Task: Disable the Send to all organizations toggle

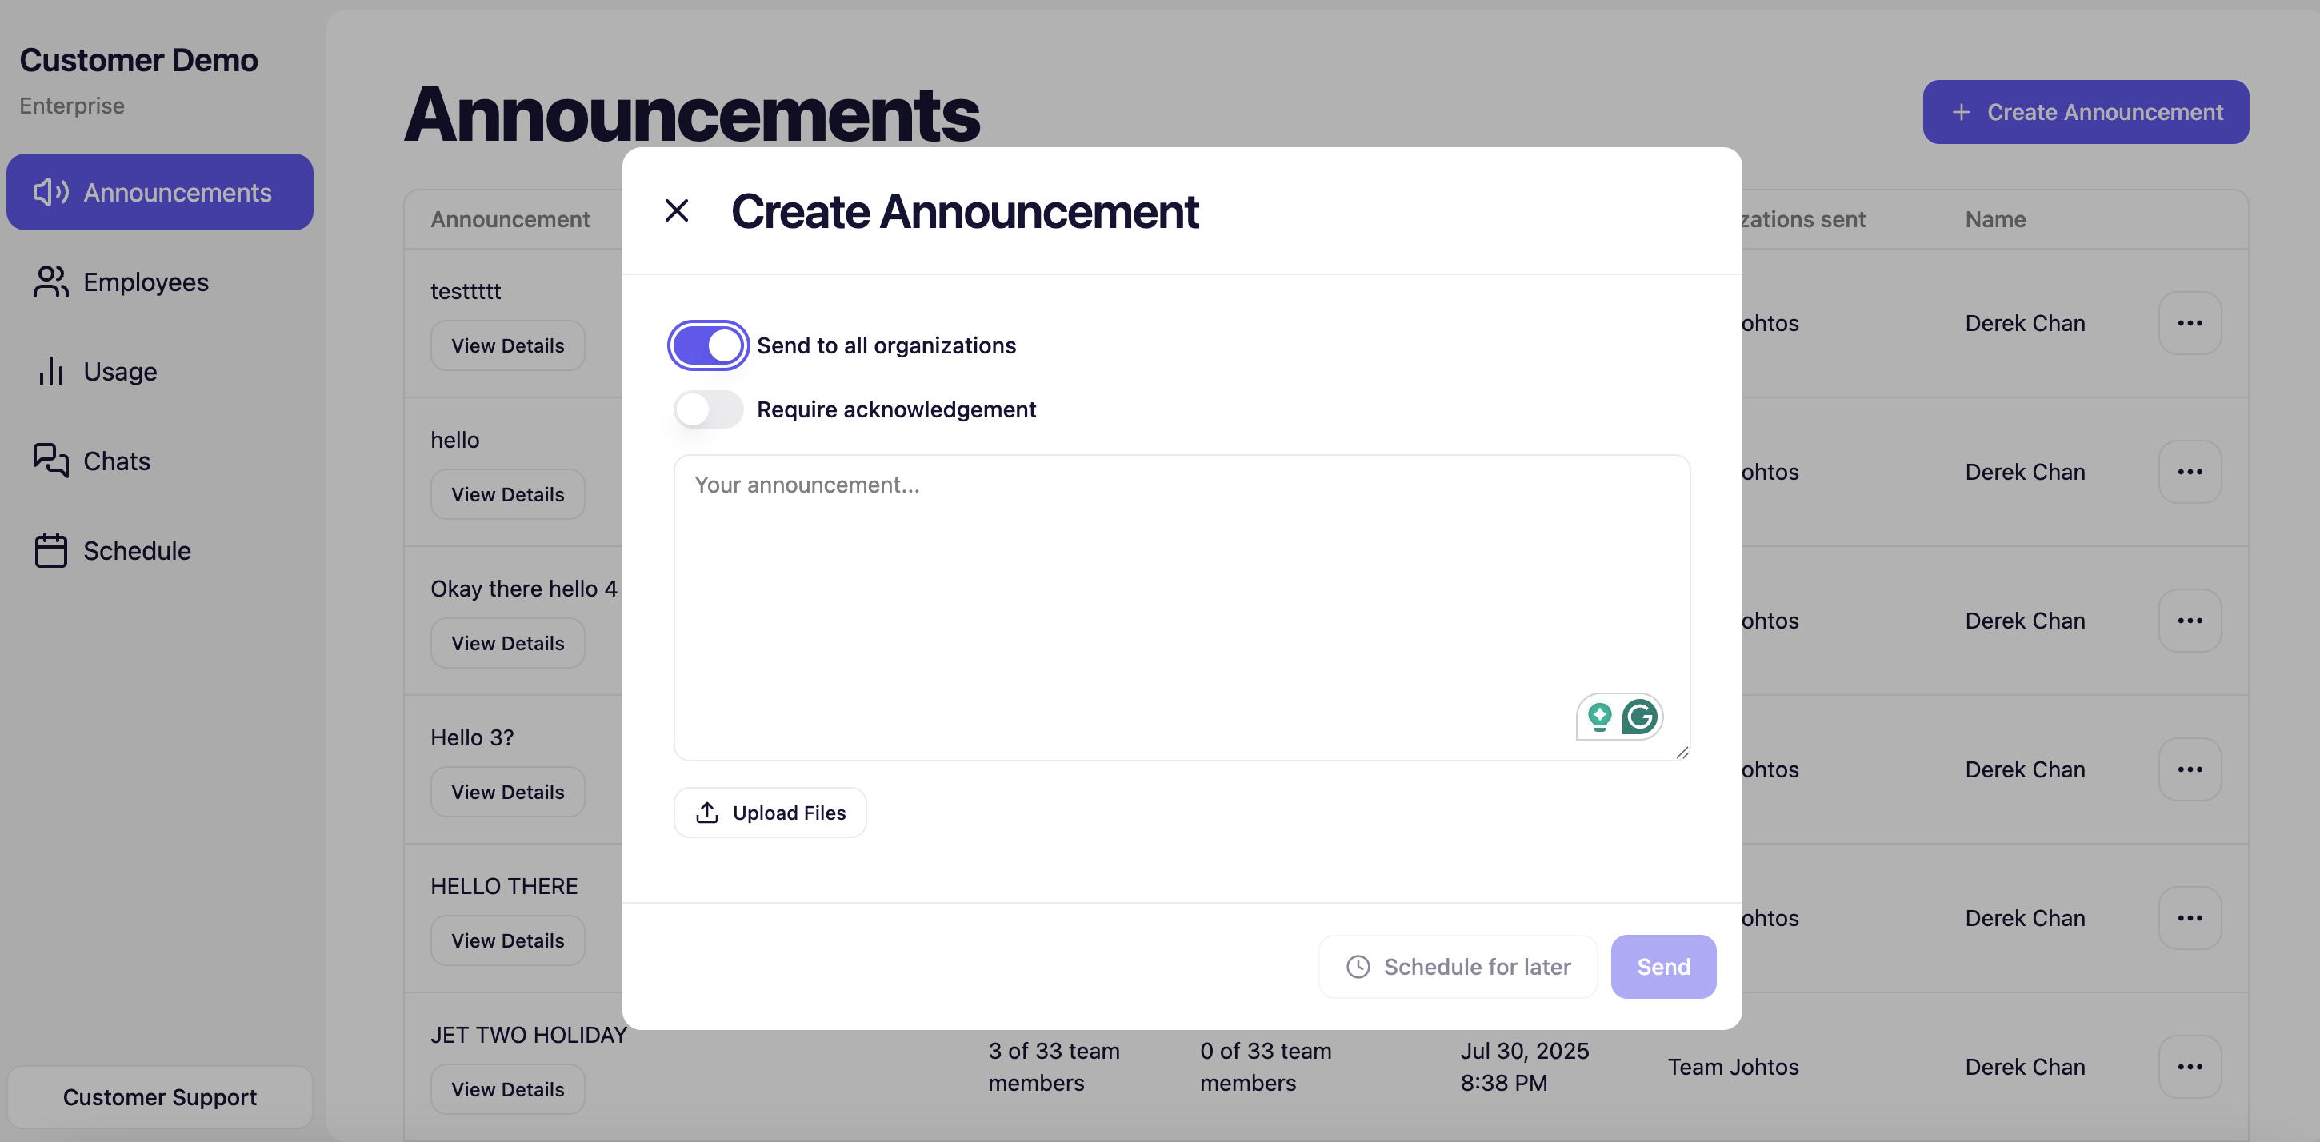Action: (708, 345)
